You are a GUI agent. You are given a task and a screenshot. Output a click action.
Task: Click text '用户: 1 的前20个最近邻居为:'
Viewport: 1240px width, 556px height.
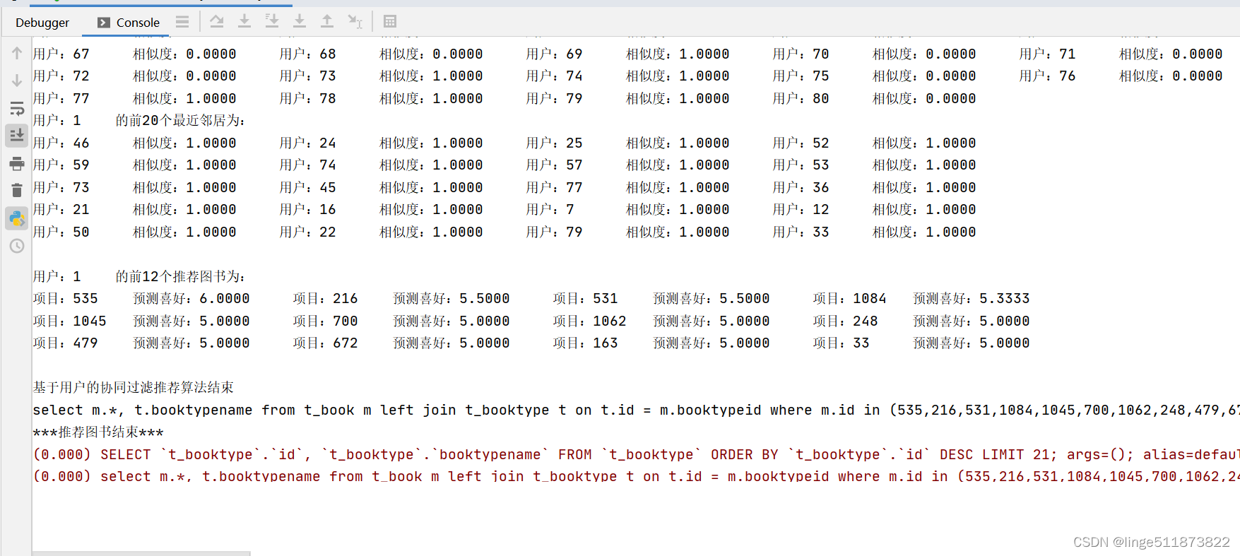tap(139, 120)
